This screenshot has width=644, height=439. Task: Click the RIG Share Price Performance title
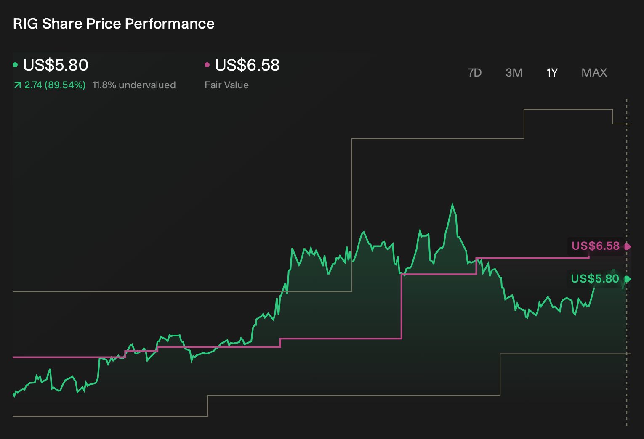point(114,24)
